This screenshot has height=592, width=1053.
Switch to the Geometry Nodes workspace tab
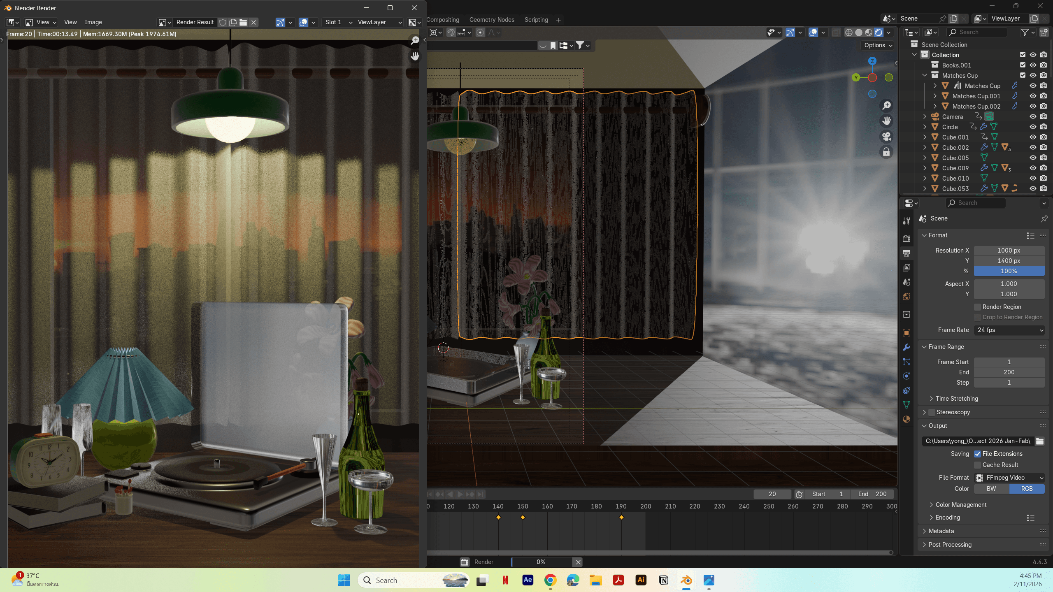pyautogui.click(x=492, y=20)
